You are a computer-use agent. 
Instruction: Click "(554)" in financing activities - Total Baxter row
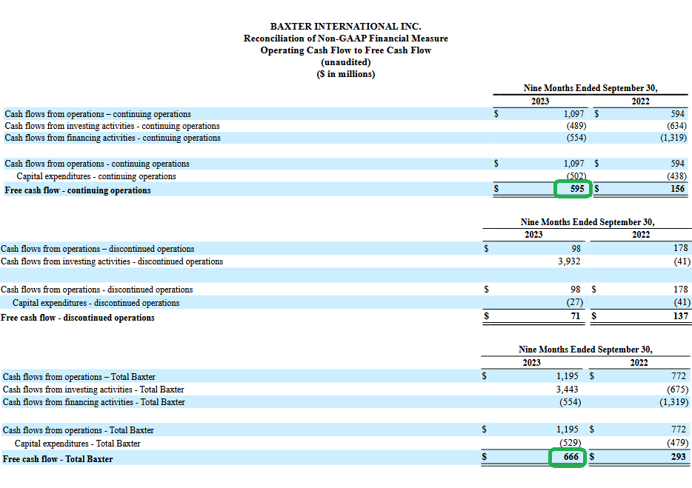(570, 402)
